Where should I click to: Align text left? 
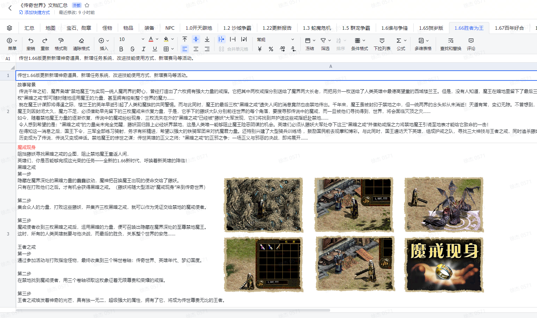[x=185, y=49]
